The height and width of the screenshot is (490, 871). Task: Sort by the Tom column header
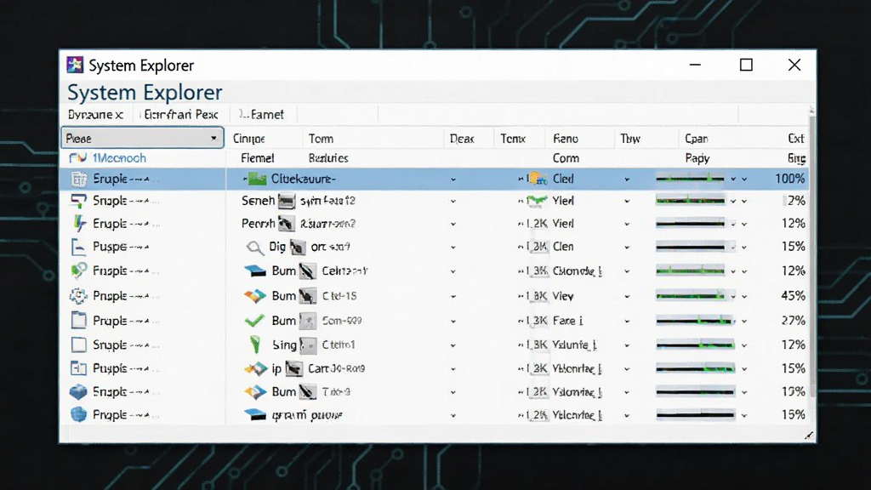321,139
